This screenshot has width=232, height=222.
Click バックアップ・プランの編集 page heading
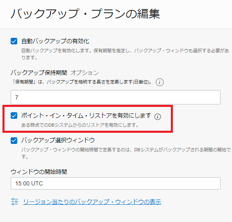(x=85, y=14)
